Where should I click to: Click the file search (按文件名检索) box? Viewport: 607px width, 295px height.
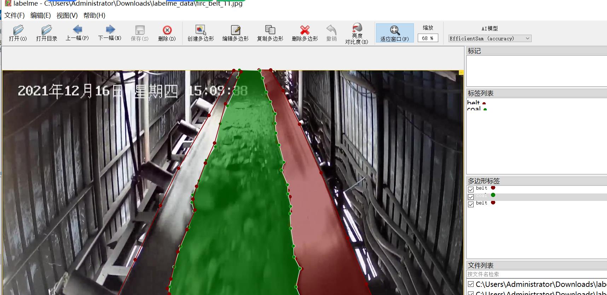536,274
